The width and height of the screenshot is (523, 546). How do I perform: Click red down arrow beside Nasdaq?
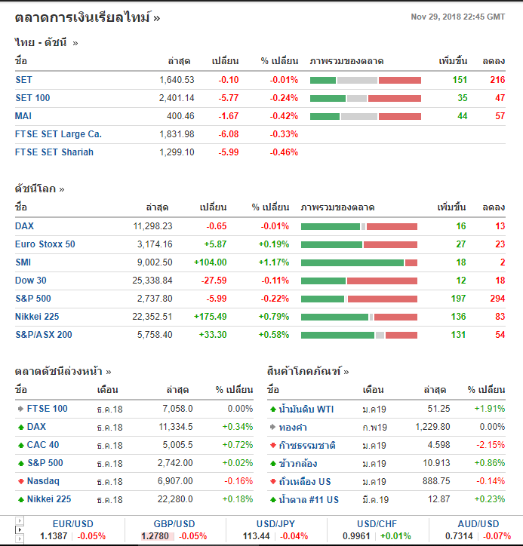pos(21,481)
